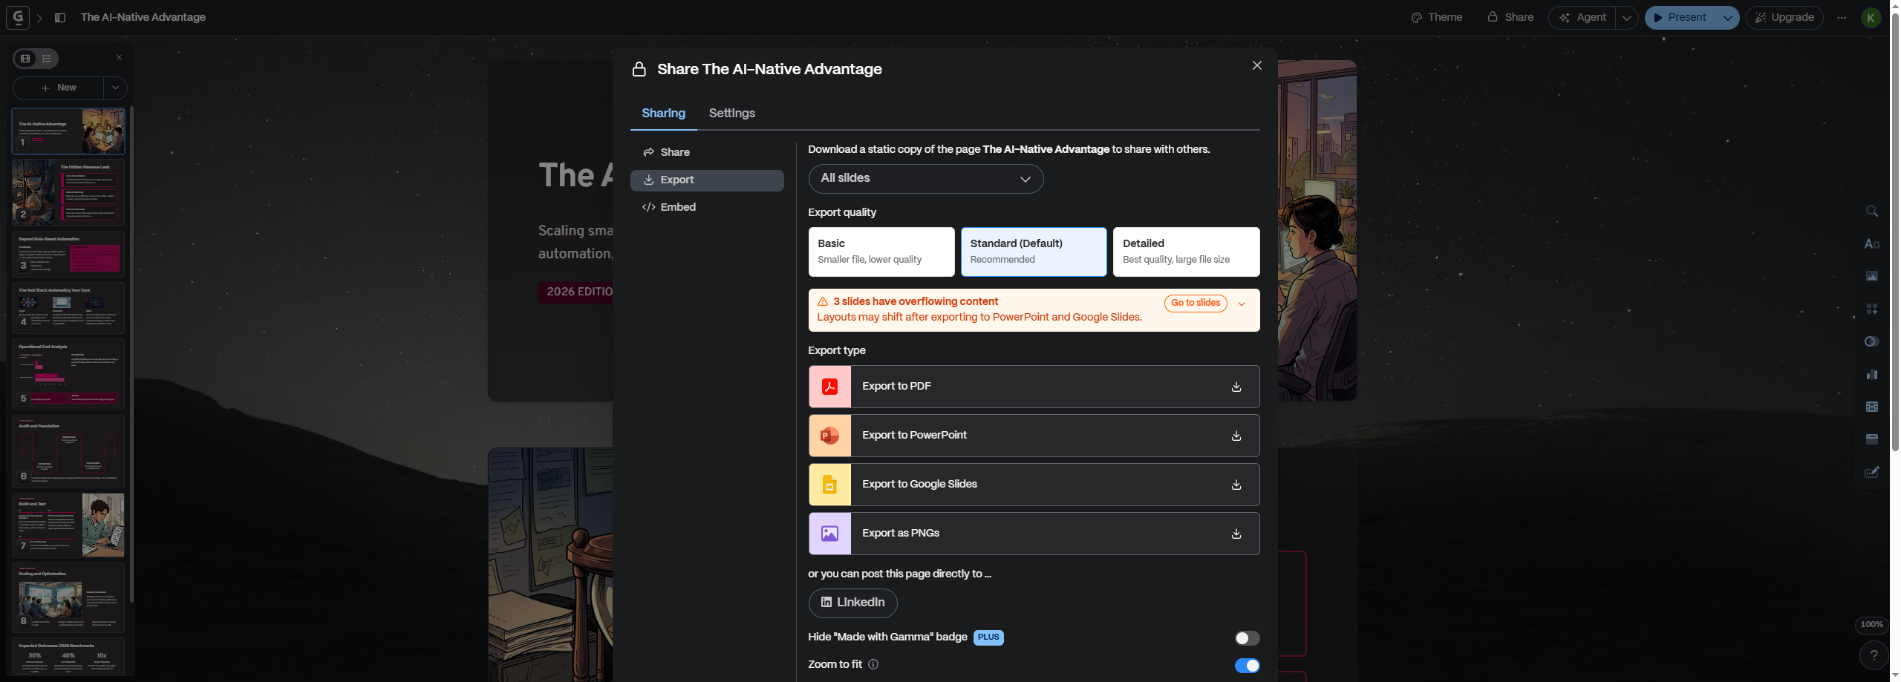Open the All slides dropdown
Viewport: 1901px width, 682px height.
pyautogui.click(x=925, y=179)
